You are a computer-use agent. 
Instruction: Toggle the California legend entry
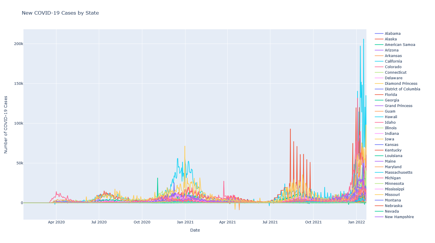pos(393,61)
